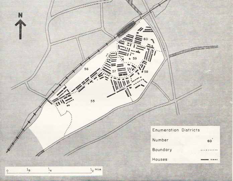Viewport: 233px width, 181px height.
Task: Select district number 59
Action: [x=135, y=58]
